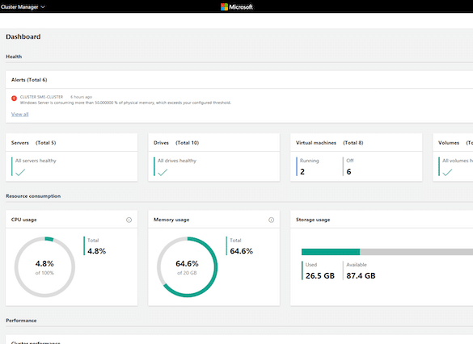Click the alert message about physical memory
The image size is (473, 344).
[125, 103]
